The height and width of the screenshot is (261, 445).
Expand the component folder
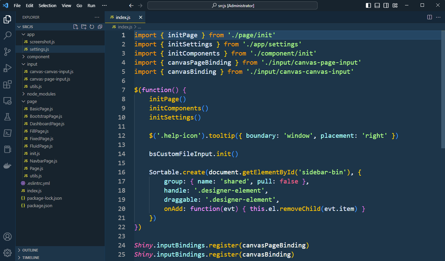click(x=38, y=57)
